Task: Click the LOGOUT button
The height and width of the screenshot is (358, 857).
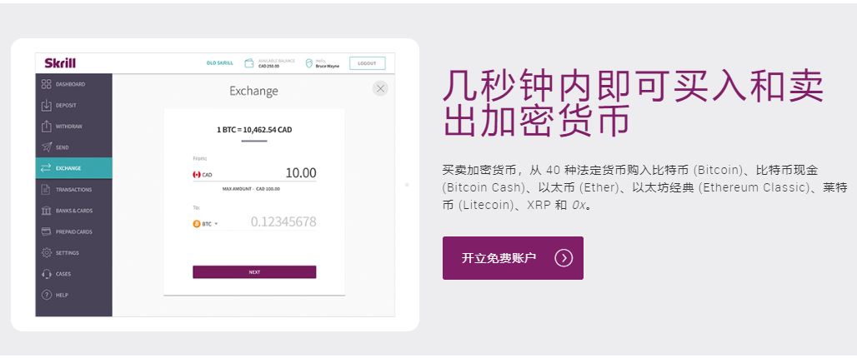Action: coord(367,63)
